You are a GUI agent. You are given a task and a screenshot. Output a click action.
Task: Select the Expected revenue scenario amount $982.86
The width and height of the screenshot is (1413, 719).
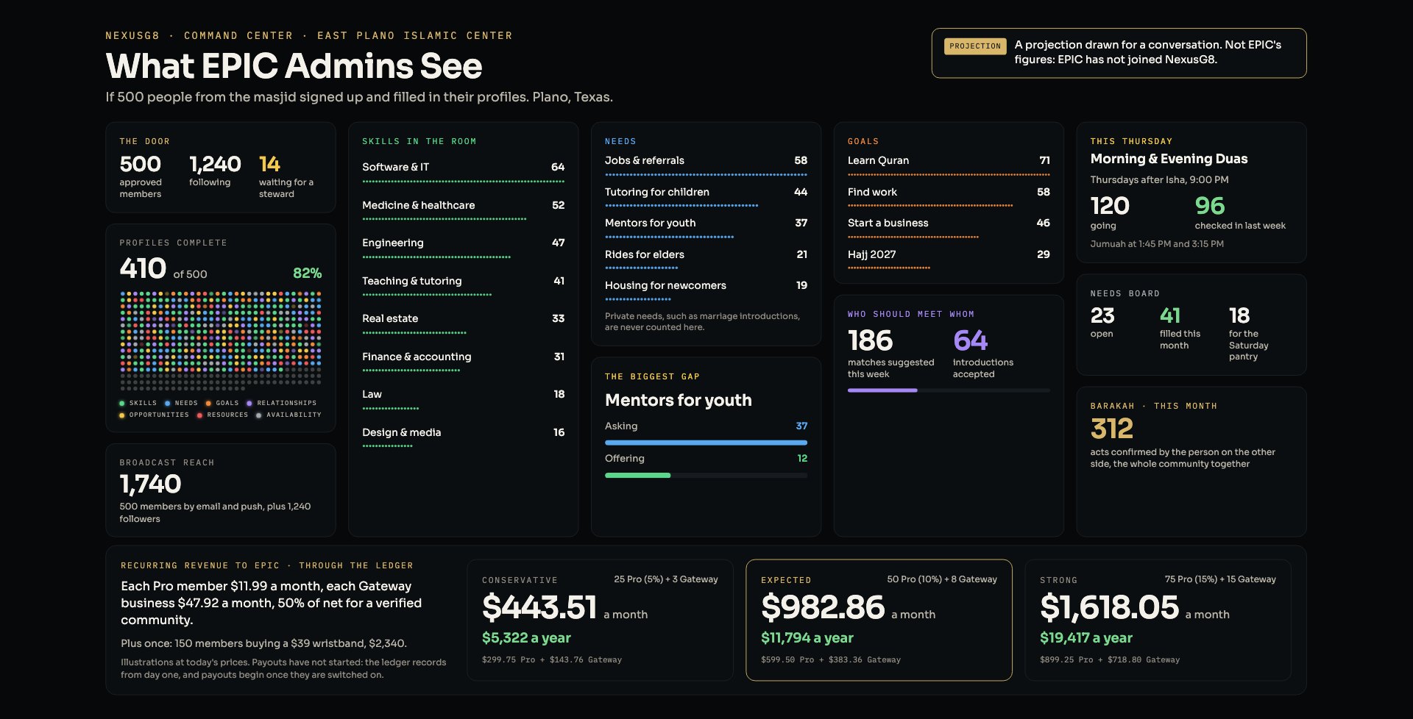click(823, 607)
